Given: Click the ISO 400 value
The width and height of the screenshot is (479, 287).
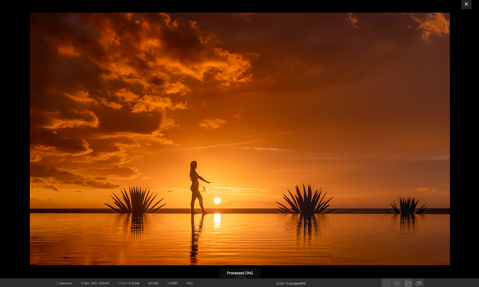Looking at the screenshot, I should click(x=153, y=283).
